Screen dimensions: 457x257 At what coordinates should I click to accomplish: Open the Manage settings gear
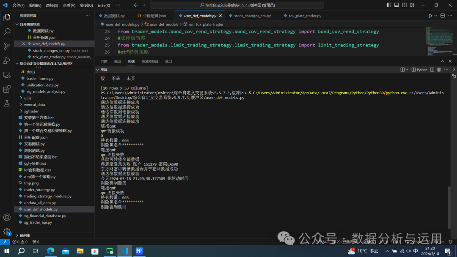pos(7,232)
